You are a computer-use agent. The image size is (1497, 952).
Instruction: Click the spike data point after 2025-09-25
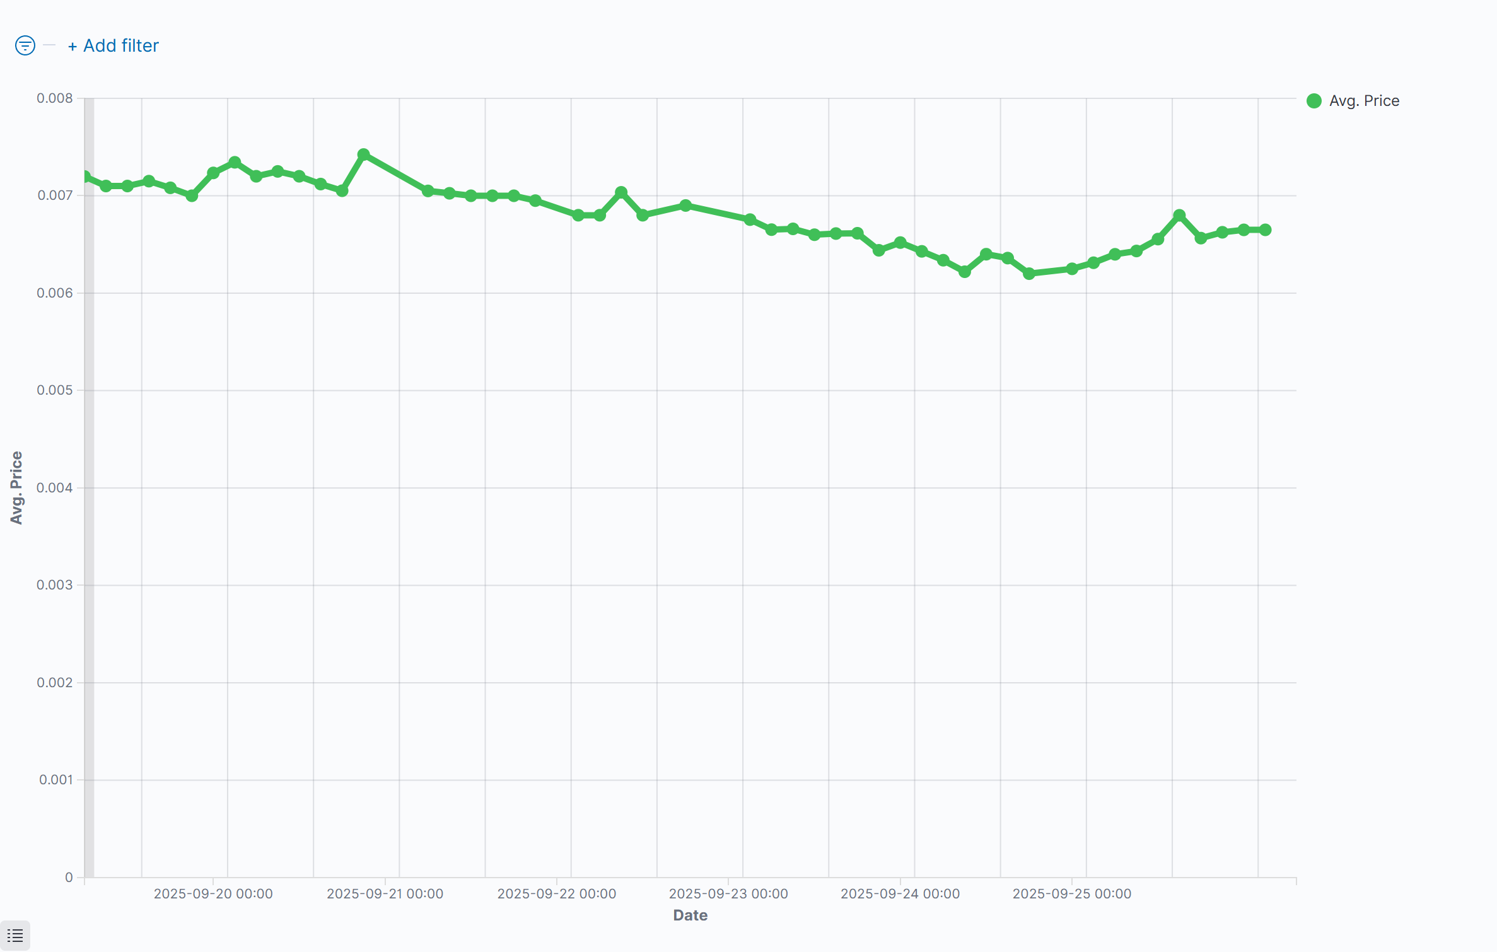click(1179, 216)
